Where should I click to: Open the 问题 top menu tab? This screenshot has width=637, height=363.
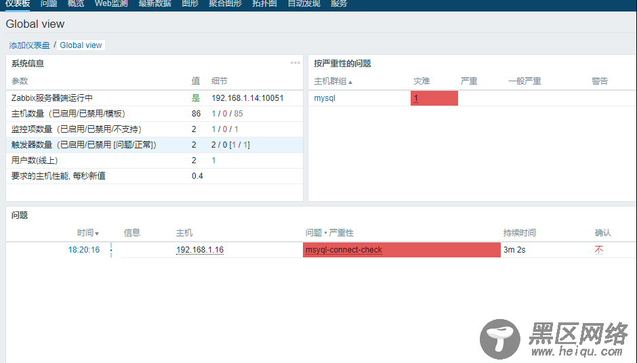[49, 3]
